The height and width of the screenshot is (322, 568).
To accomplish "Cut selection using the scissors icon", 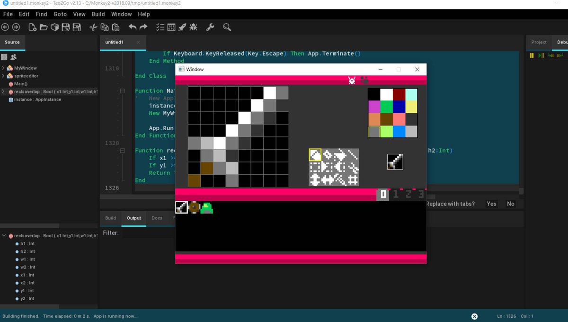I will (x=93, y=27).
